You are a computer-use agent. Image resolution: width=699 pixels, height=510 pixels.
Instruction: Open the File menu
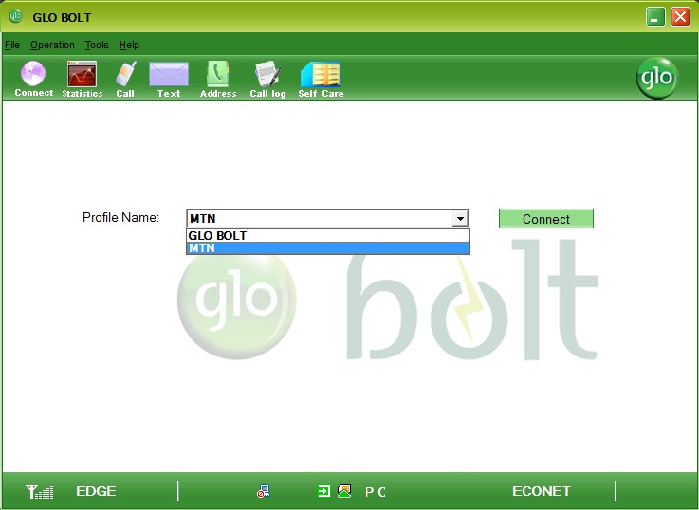(x=12, y=45)
